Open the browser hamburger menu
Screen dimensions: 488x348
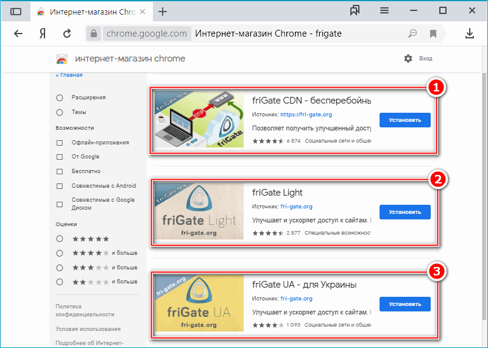click(384, 11)
